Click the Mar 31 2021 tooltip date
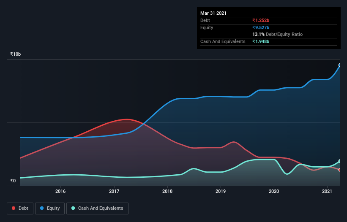Screen dimensions: 347x222 coord(213,13)
